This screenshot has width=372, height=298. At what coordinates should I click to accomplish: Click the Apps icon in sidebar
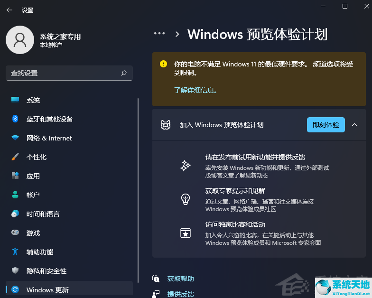click(15, 176)
